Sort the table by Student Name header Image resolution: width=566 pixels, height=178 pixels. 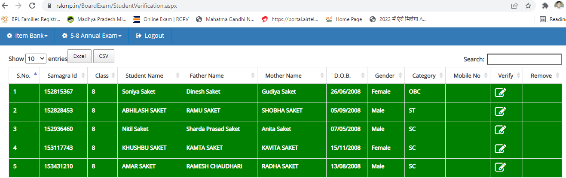144,75
